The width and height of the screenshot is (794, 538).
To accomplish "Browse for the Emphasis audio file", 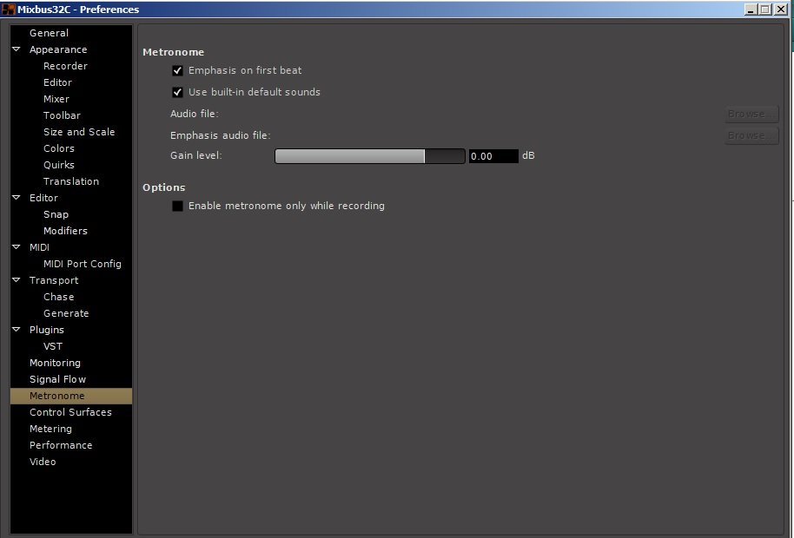I will click(x=751, y=135).
